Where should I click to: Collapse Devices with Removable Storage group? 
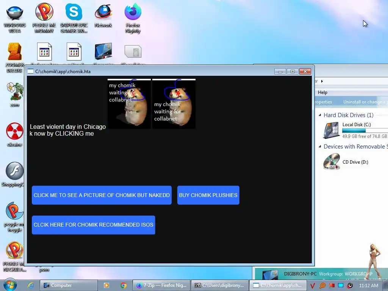tap(320, 147)
